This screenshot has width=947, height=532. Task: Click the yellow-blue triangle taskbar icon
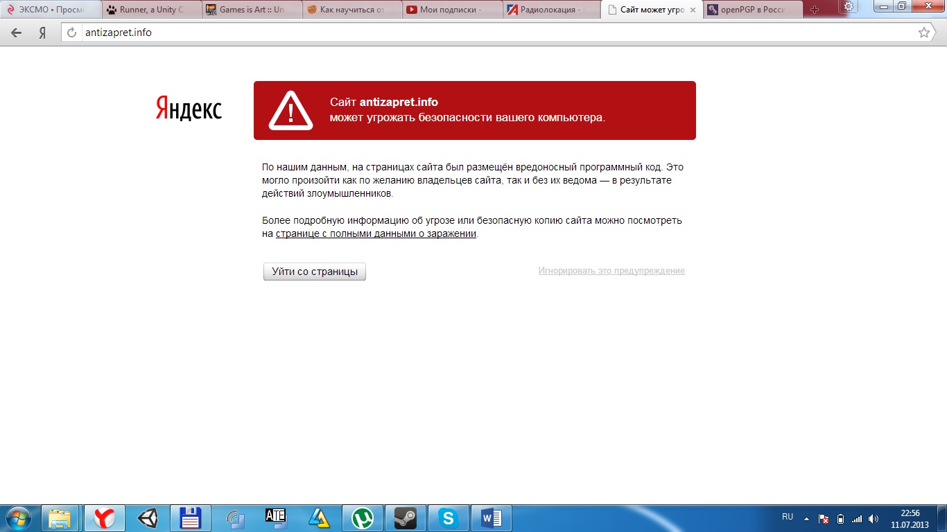(319, 518)
